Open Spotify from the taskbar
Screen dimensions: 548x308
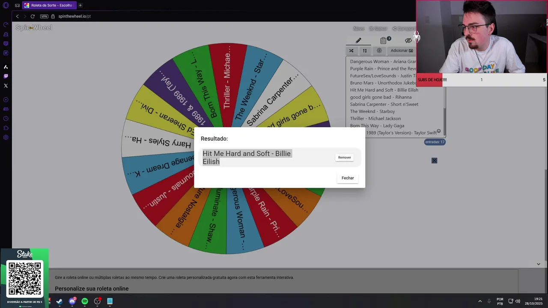(85, 301)
